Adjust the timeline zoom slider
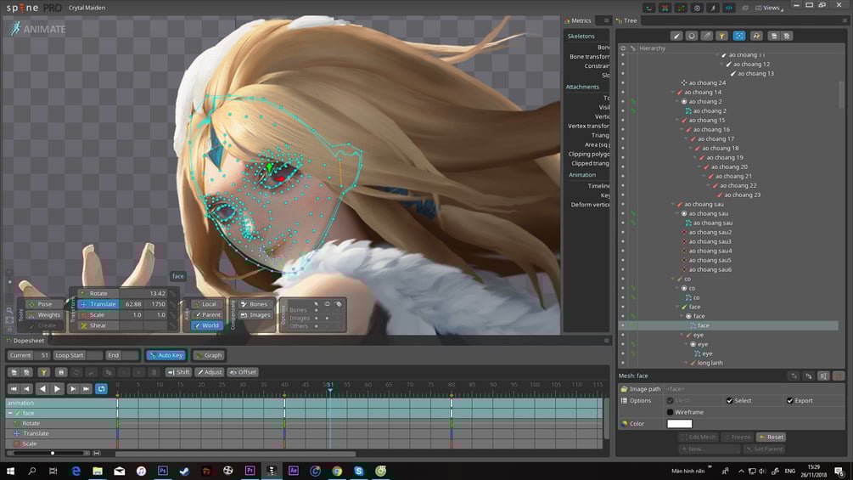853x480 pixels. pos(53,454)
